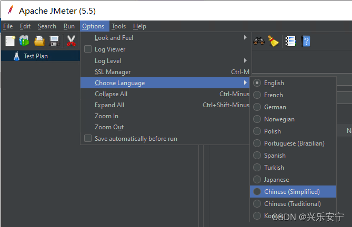352x227 pixels.
Task: Expand the Log Level submenu
Action: pos(165,61)
